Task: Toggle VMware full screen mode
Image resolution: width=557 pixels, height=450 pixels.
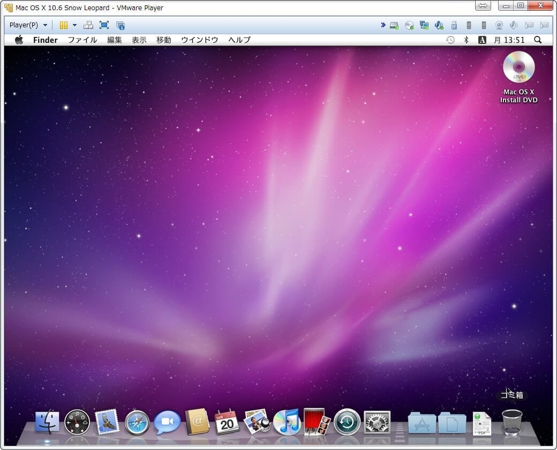Action: point(104,25)
